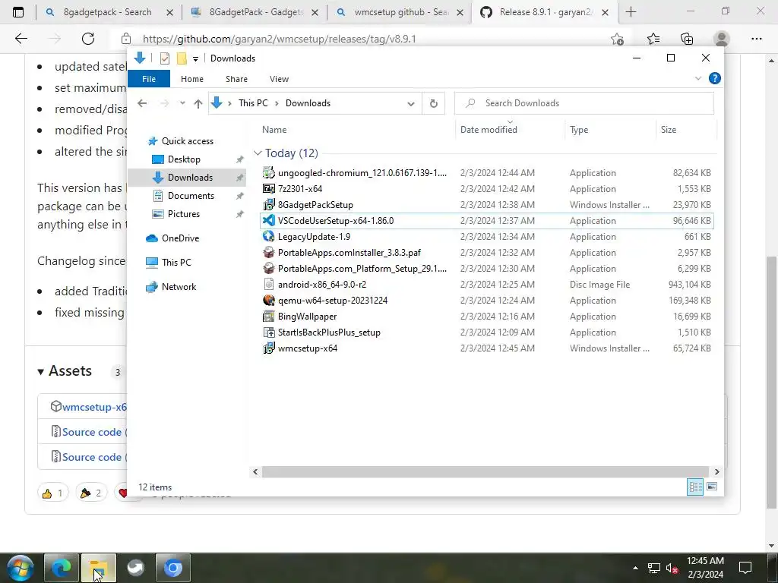This screenshot has width=778, height=583.
Task: Add page to favorites star icon
Action: coord(617,39)
